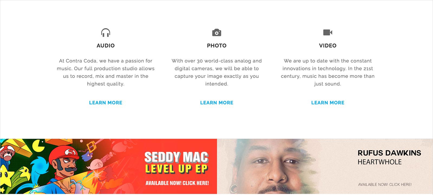Open Learn More under Audio section
Image resolution: width=433 pixels, height=195 pixels.
[106, 103]
